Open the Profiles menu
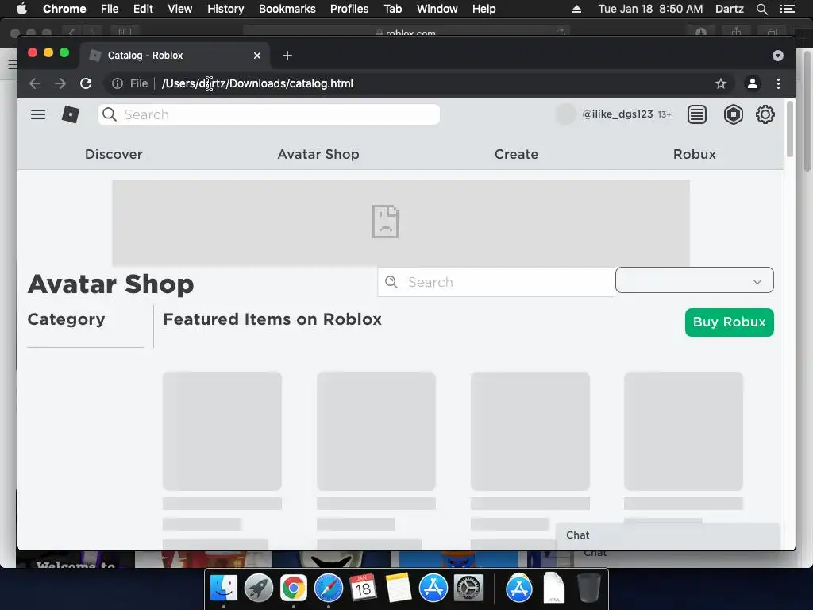813x610 pixels. tap(349, 9)
